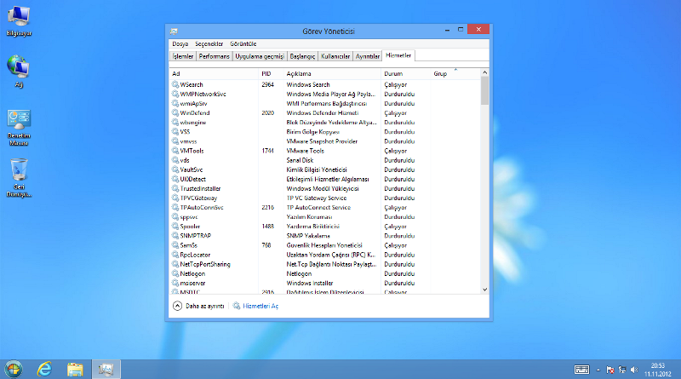
Task: Select the TPAutoConnSvc service row
Action: (325, 207)
